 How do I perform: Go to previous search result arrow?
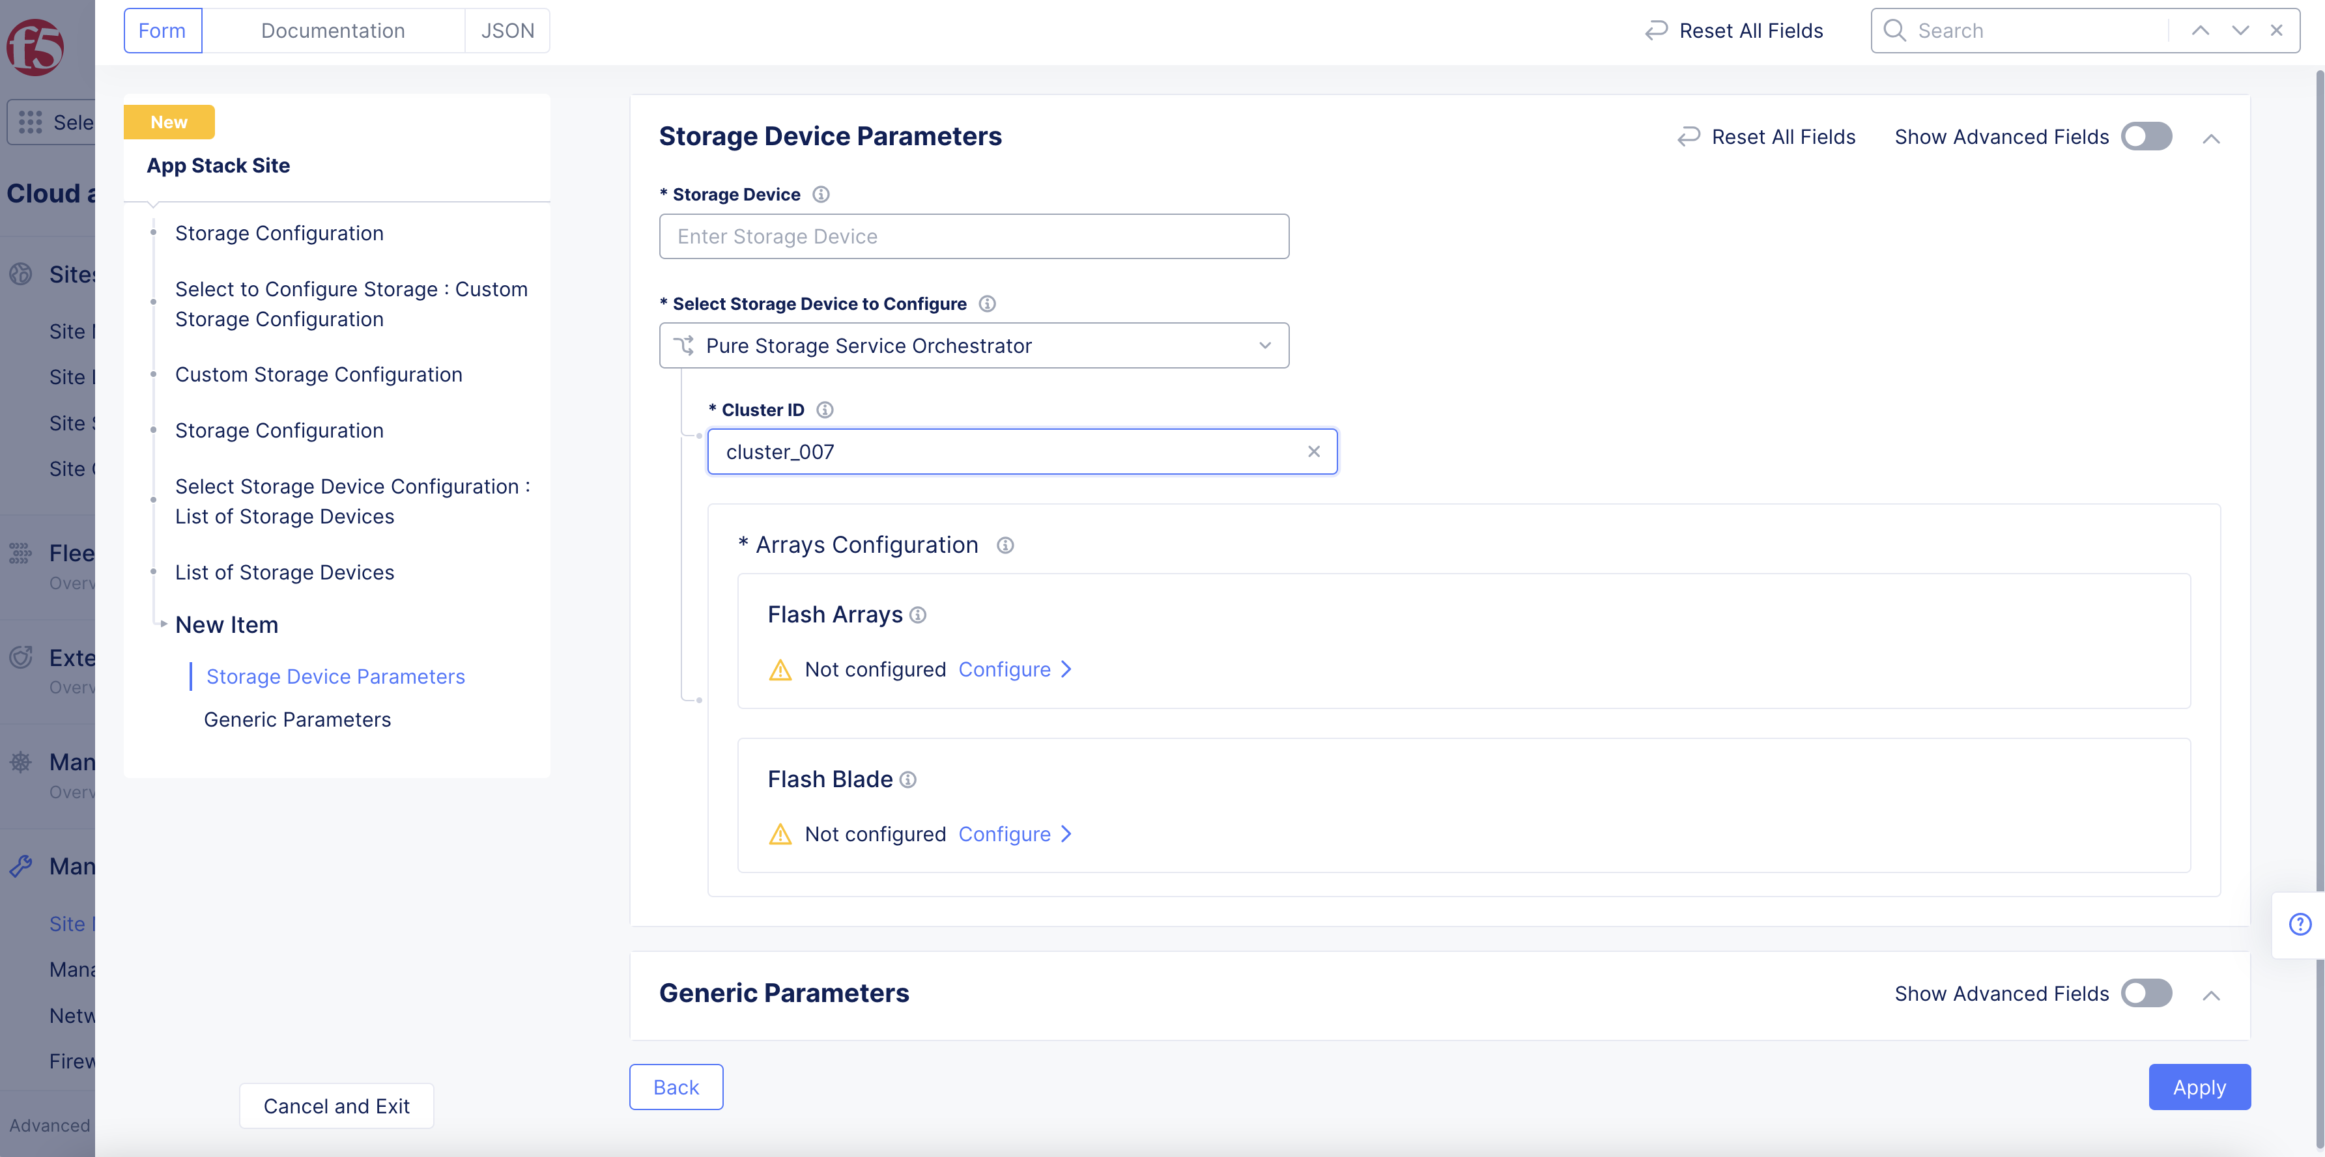[2201, 31]
